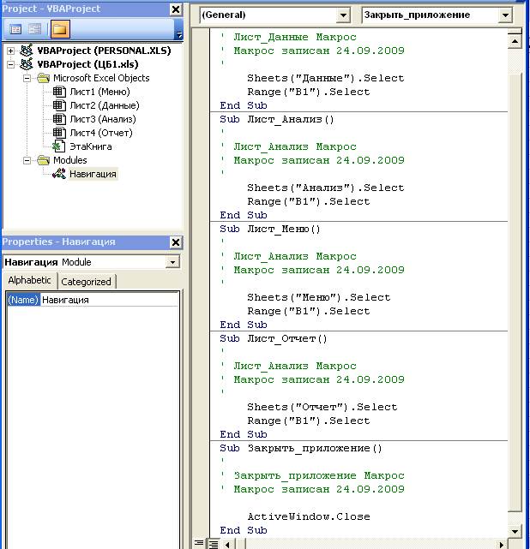
Task: Click code line Sheets("Меню").Select
Action: [319, 297]
